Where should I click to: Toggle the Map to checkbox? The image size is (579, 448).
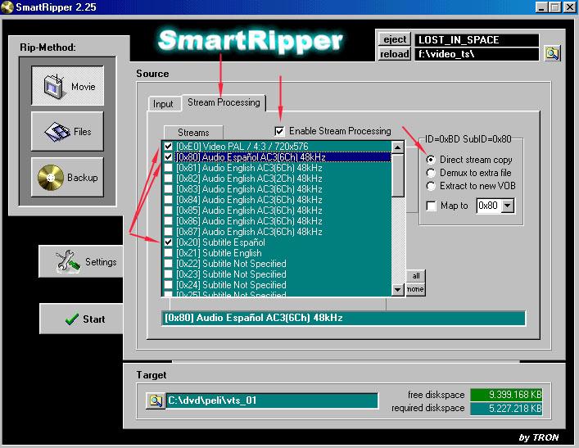(x=431, y=206)
